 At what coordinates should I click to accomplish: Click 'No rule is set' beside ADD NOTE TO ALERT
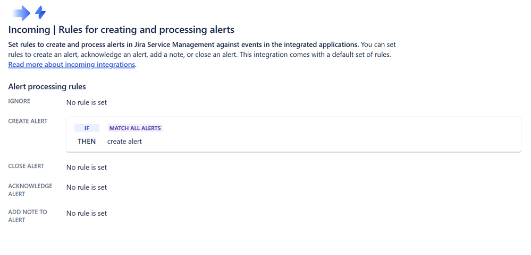click(86, 213)
